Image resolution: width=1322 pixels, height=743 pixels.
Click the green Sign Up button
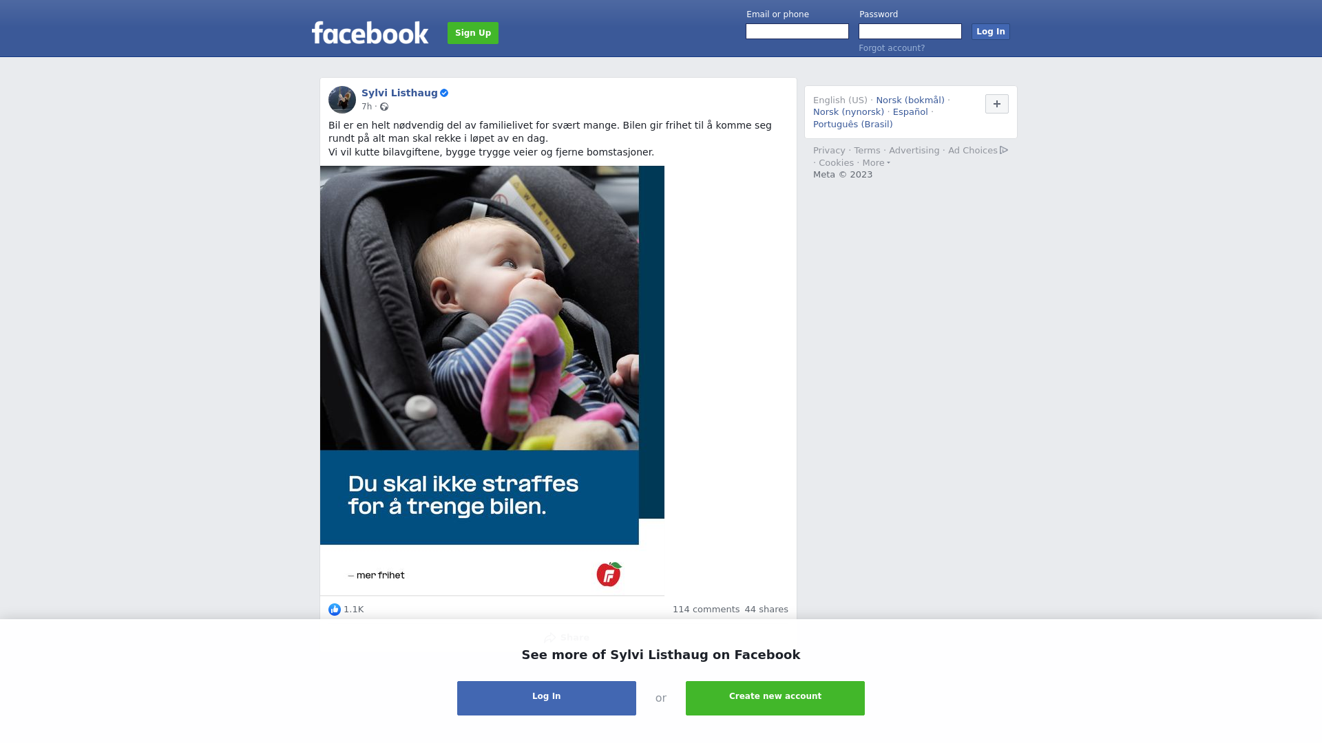[x=473, y=33]
